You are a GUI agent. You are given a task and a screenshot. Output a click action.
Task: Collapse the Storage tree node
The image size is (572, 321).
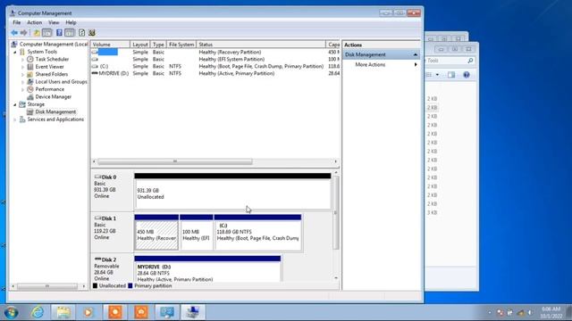(x=15, y=105)
